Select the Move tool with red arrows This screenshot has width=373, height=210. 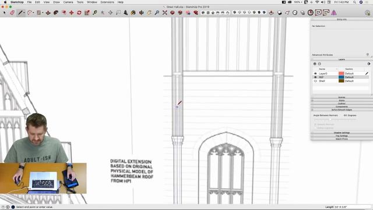[x=71, y=13]
